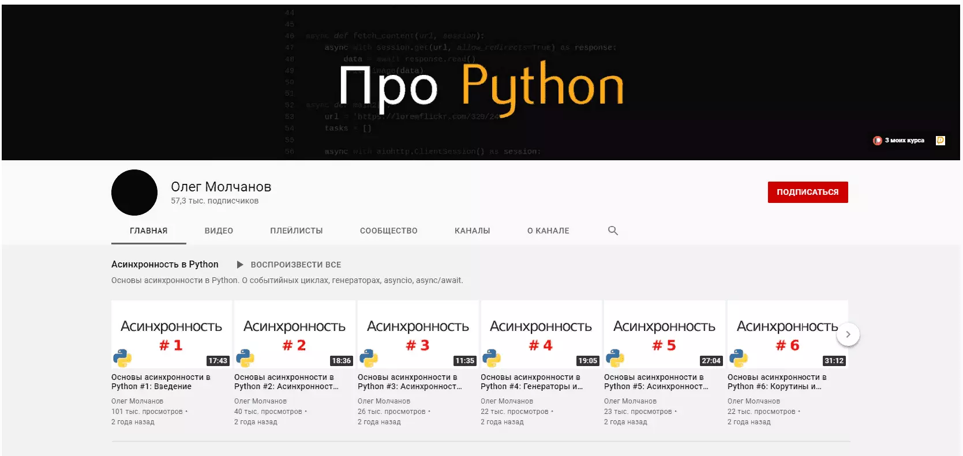This screenshot has height=456, width=963.
Task: Play the Асинхронность #1 video thumbnail
Action: tap(171, 334)
